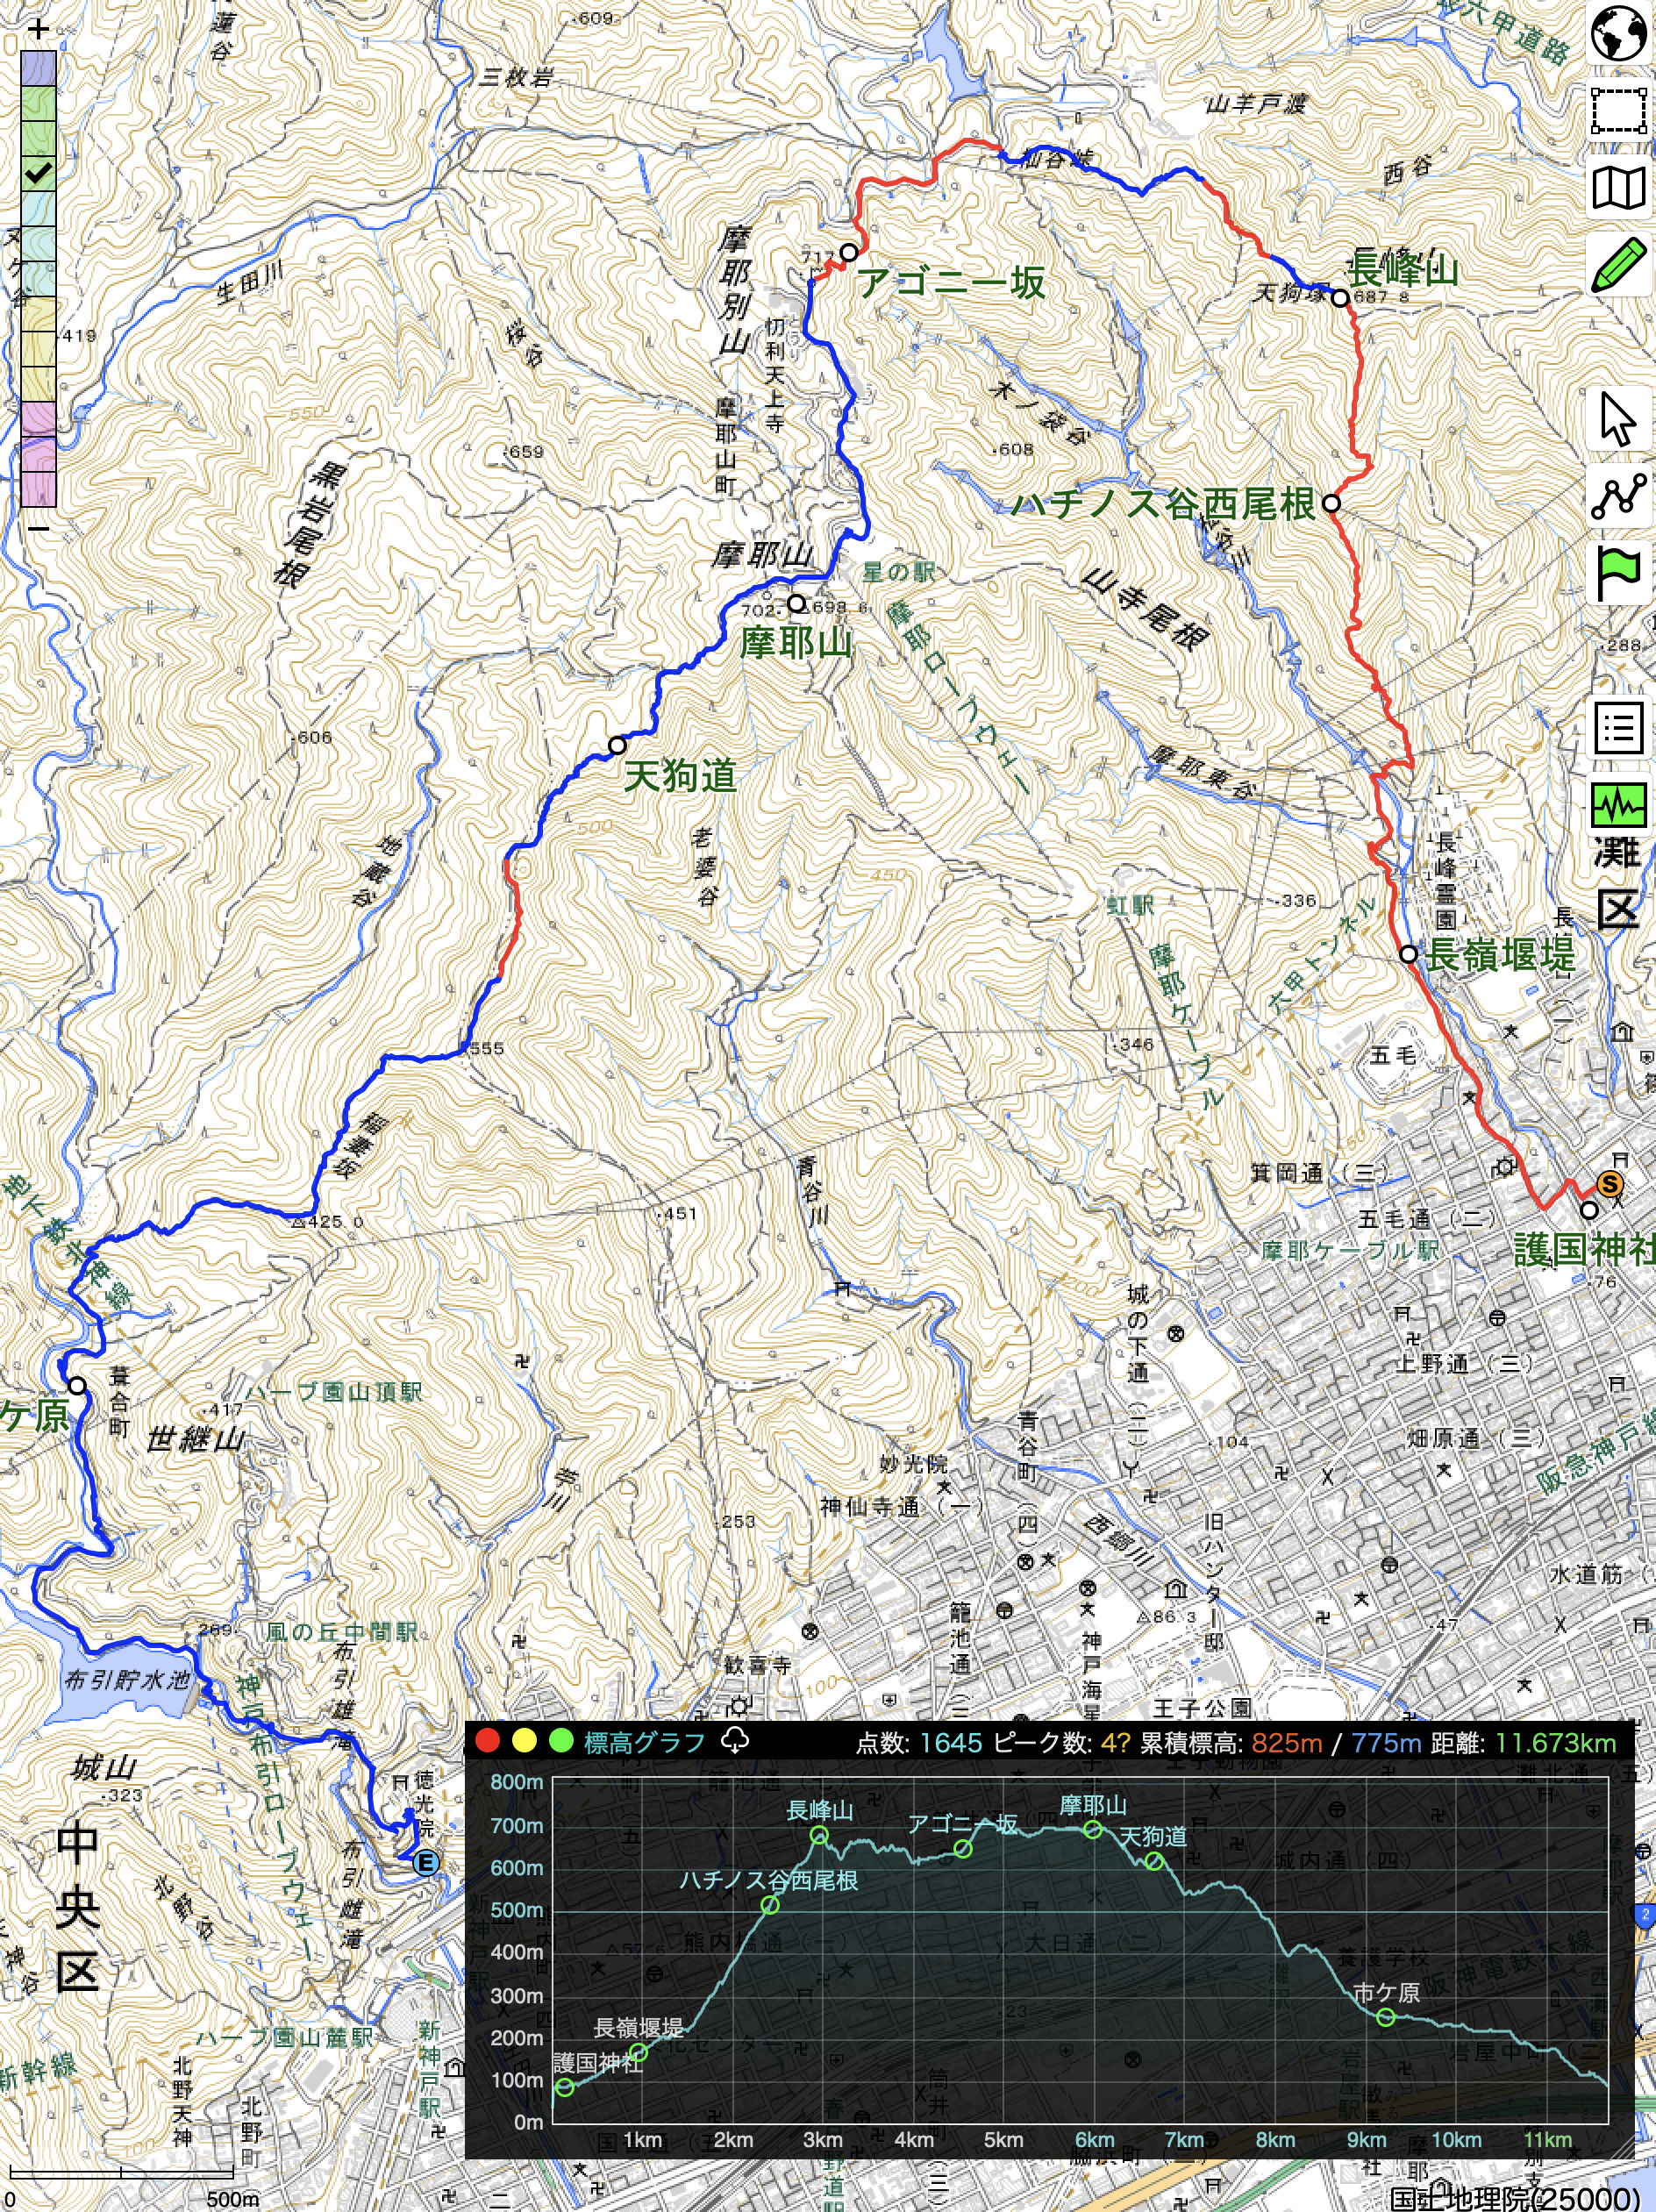The width and height of the screenshot is (1656, 2212).
Task: Select the green flag waypoint tool
Action: (x=1618, y=574)
